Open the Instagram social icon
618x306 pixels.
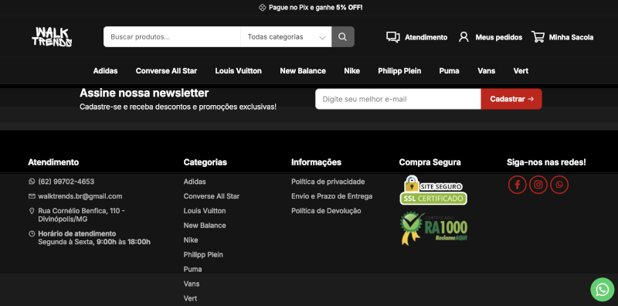[x=538, y=185]
